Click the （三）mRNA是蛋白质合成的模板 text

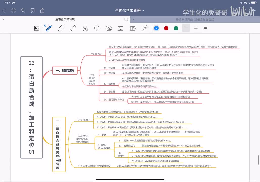tap(94, 166)
